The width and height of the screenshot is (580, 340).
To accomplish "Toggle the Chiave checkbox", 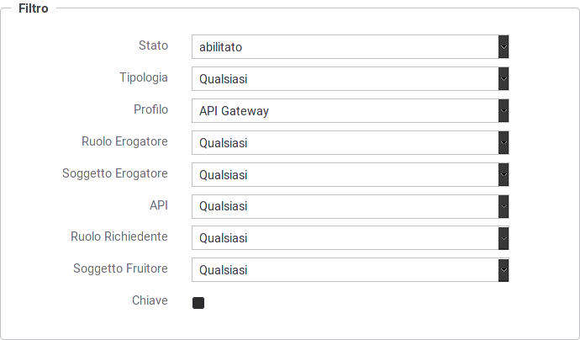I will (198, 303).
